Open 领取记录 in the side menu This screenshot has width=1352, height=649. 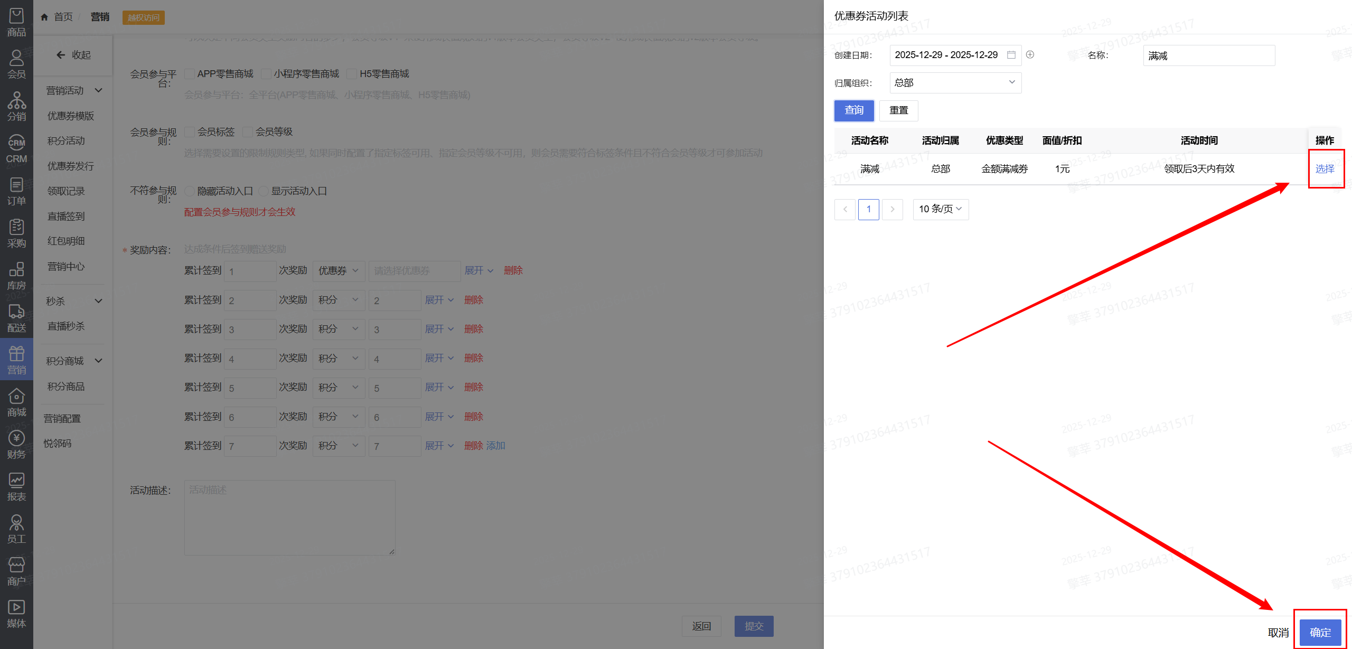(x=66, y=191)
